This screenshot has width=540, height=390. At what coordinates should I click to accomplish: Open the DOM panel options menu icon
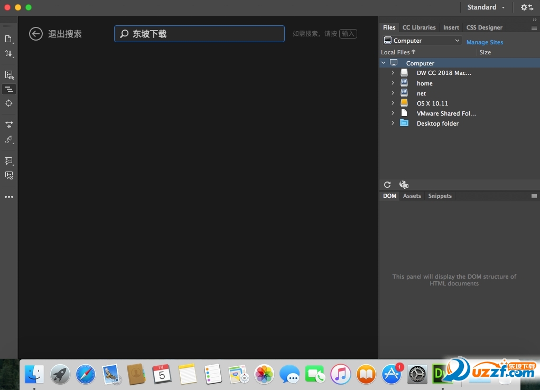coord(534,196)
